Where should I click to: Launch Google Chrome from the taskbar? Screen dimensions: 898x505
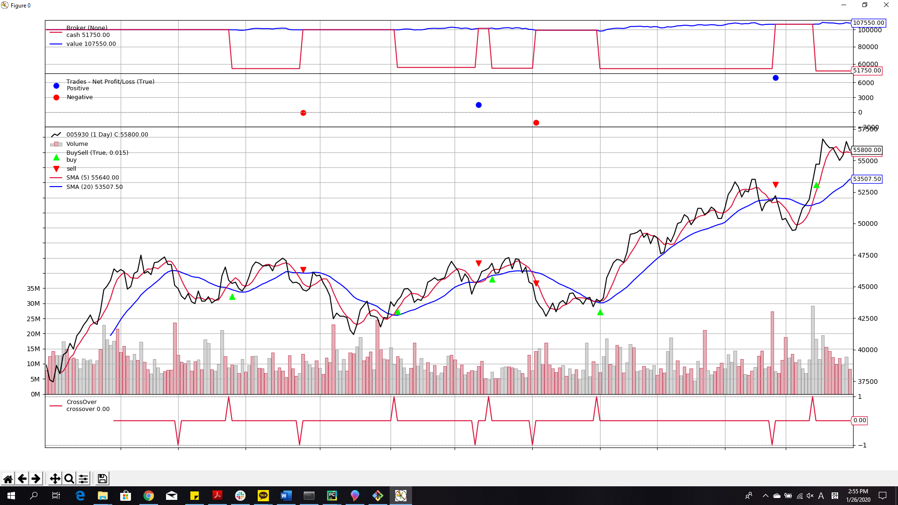(x=149, y=496)
